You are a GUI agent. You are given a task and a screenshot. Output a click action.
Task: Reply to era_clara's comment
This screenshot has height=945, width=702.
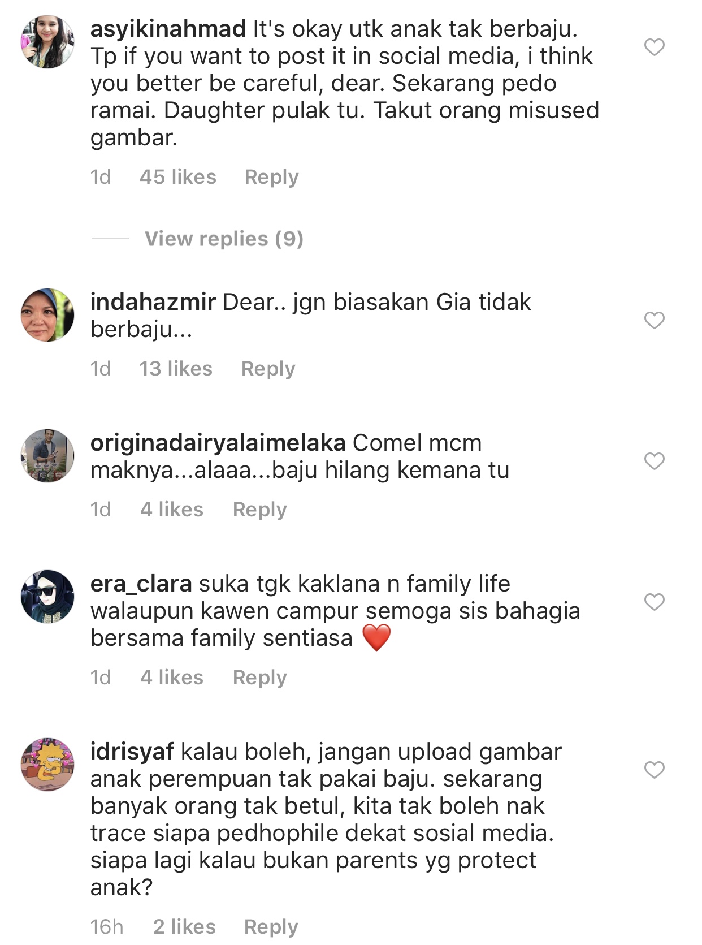[x=259, y=678]
